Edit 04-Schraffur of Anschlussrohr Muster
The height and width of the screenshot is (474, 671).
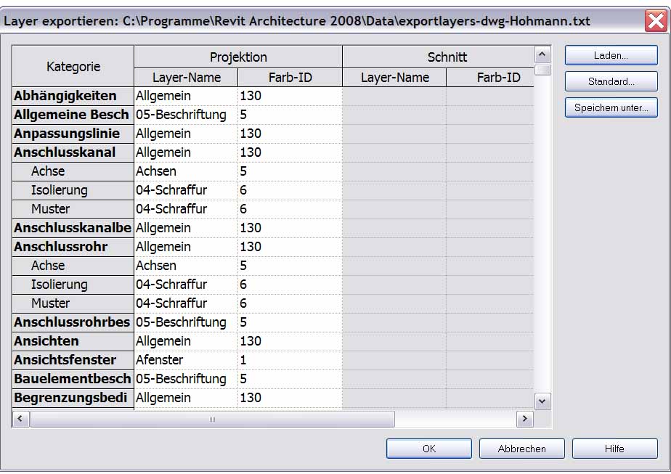pos(186,303)
